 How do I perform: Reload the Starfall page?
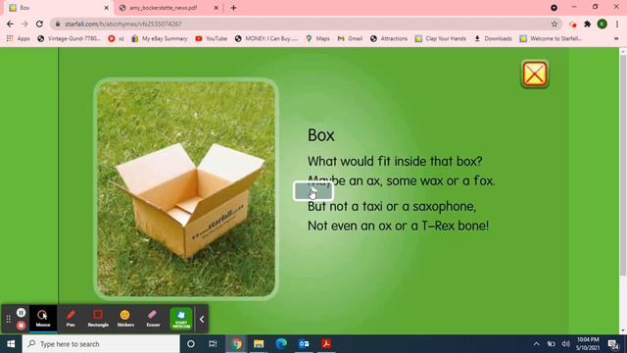click(x=39, y=24)
